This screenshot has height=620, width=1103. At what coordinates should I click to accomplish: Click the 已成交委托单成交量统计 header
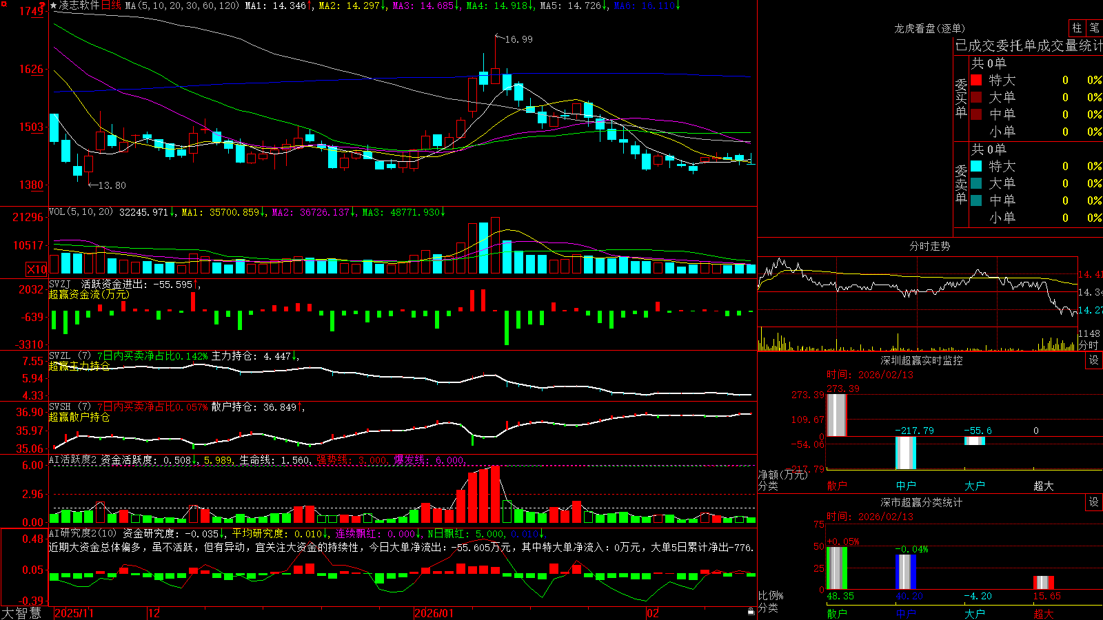pyautogui.click(x=1029, y=45)
